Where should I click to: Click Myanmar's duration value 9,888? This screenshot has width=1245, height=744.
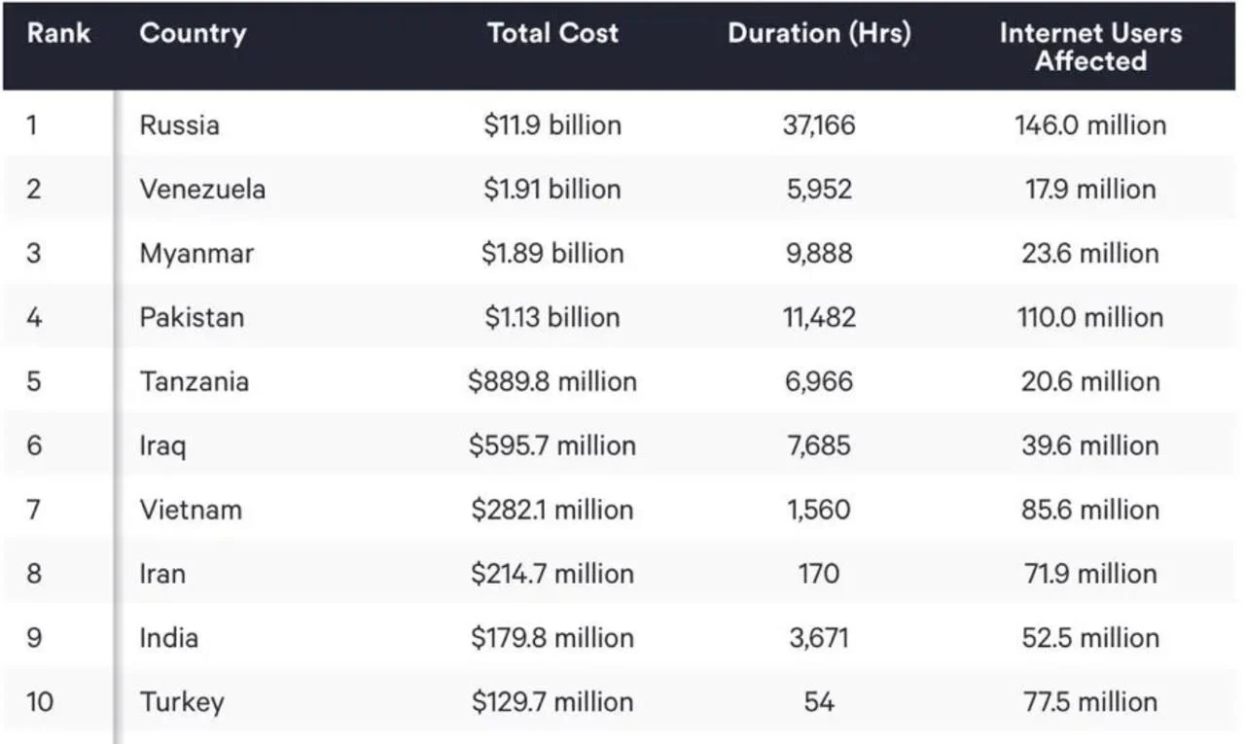(x=819, y=253)
